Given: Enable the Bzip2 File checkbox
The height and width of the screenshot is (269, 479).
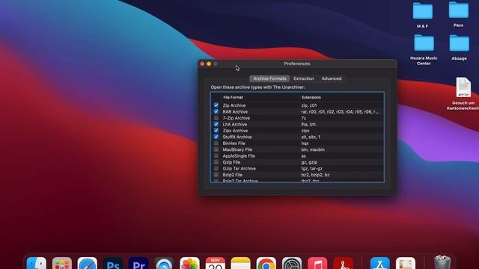Looking at the screenshot, I should [x=216, y=175].
